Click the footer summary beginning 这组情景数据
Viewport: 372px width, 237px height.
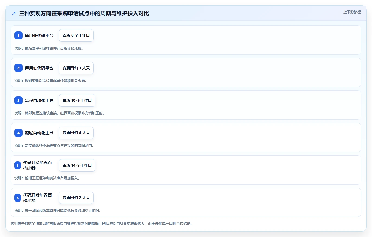101,224
